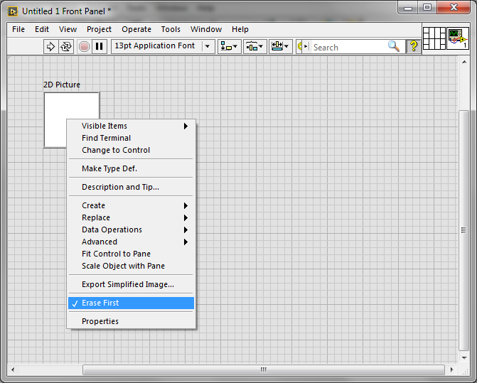Expand the Advanced submenu

click(131, 242)
